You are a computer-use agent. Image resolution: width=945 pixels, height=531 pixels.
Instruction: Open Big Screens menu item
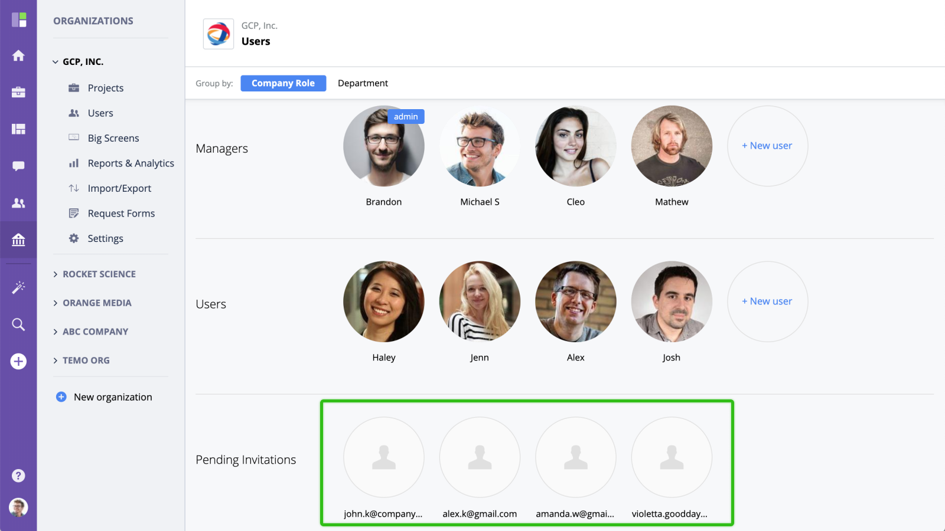tap(113, 138)
